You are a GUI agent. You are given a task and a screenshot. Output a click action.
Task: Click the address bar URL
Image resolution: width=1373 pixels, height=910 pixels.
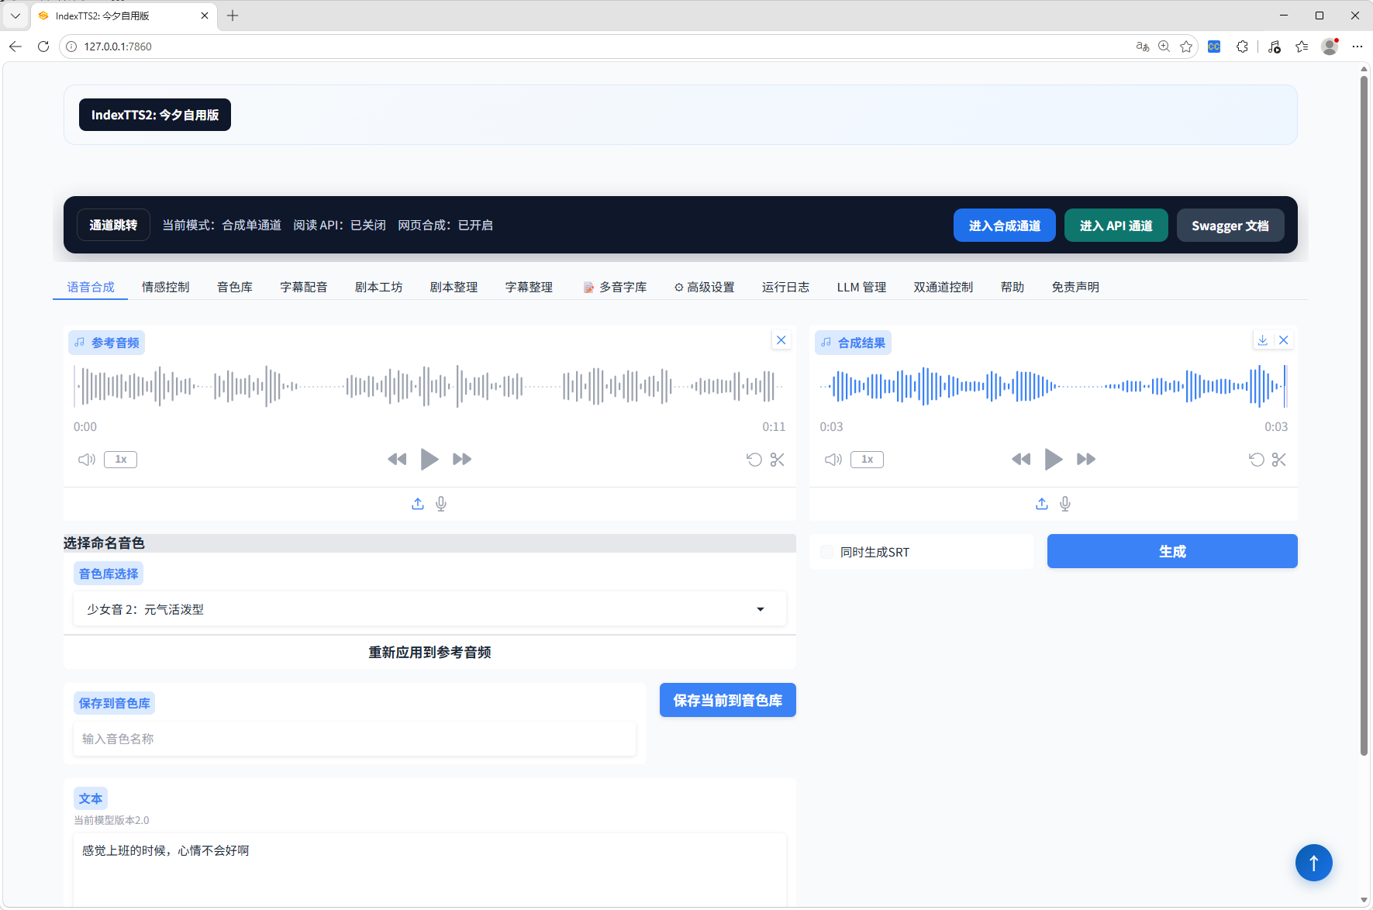[118, 47]
